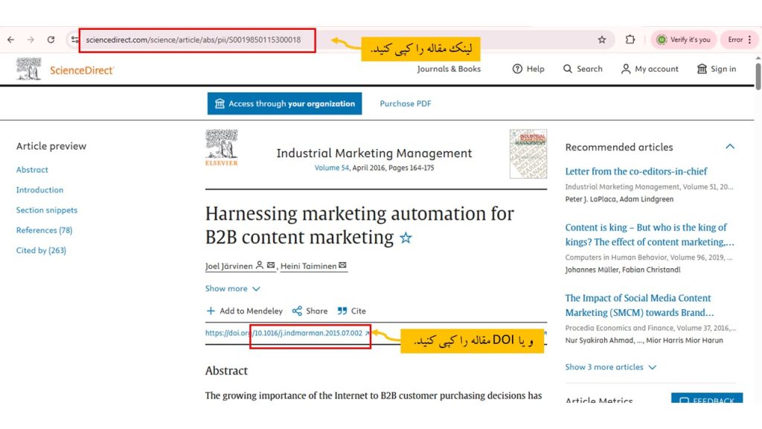The width and height of the screenshot is (762, 429).
Task: Open the browser extensions puzzle icon
Action: (x=630, y=39)
